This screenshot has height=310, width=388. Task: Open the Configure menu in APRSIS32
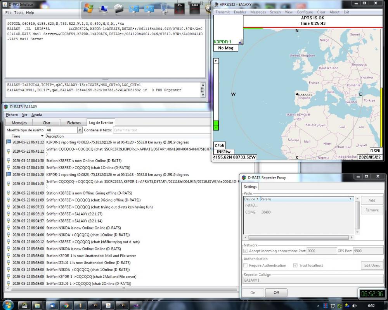(305, 12)
